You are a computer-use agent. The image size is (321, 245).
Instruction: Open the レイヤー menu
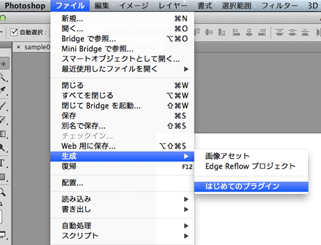(x=173, y=6)
